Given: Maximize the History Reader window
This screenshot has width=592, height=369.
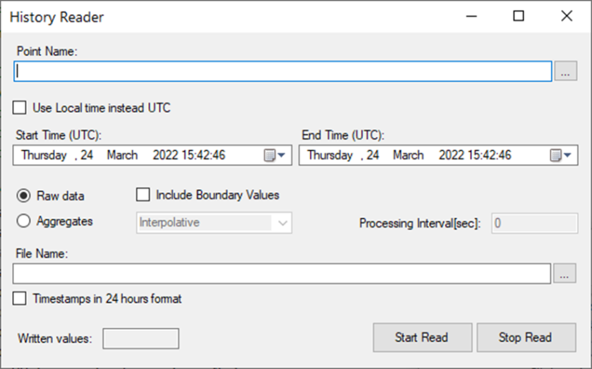Looking at the screenshot, I should (x=519, y=16).
